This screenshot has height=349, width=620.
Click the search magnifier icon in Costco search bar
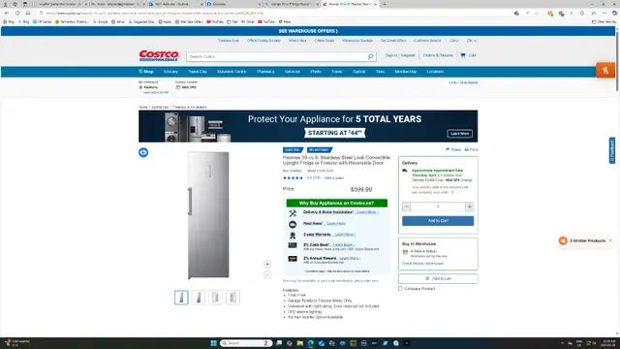coord(370,56)
